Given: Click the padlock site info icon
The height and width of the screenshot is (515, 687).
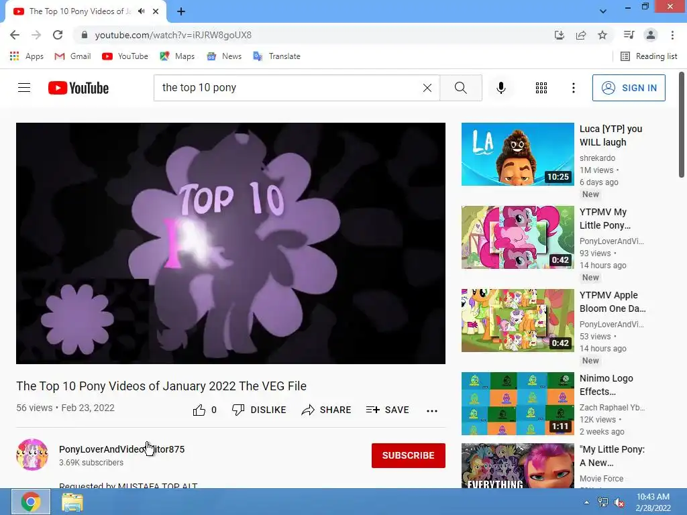Looking at the screenshot, I should pyautogui.click(x=85, y=35).
